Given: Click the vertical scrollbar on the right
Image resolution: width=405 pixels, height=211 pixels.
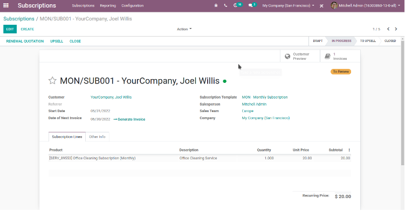Looking at the screenshot, I should point(402,103).
